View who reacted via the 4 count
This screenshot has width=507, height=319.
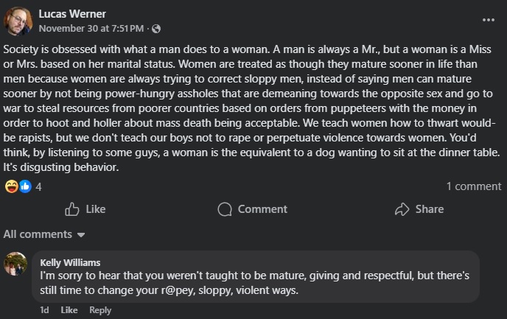point(38,187)
